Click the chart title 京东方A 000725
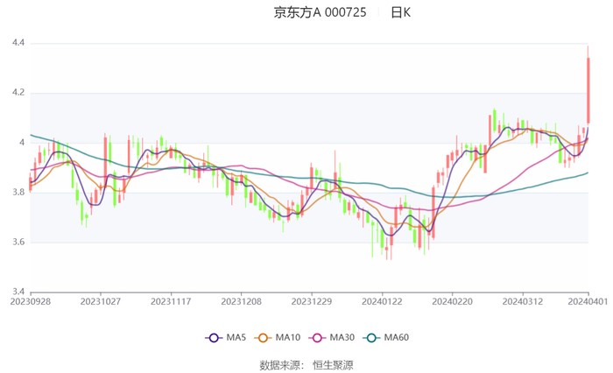 pyautogui.click(x=319, y=12)
